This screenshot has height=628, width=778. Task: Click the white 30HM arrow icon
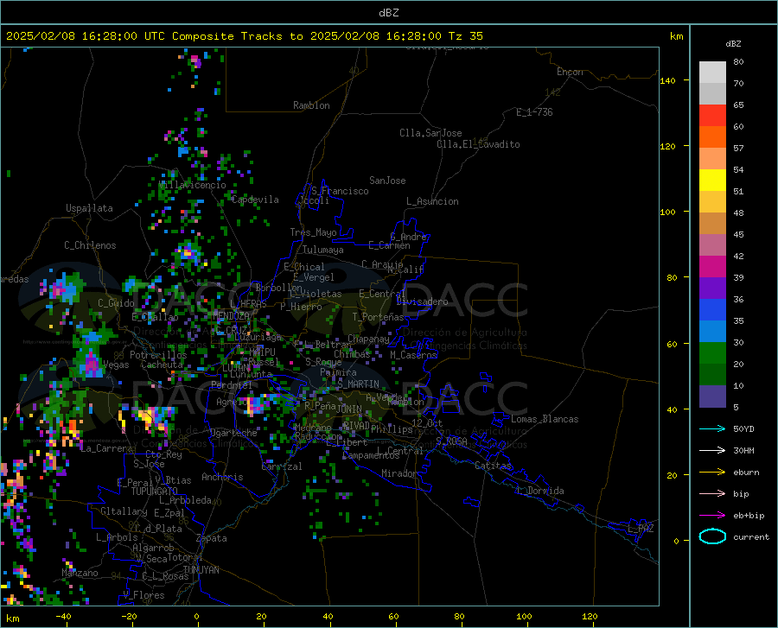[x=712, y=450]
